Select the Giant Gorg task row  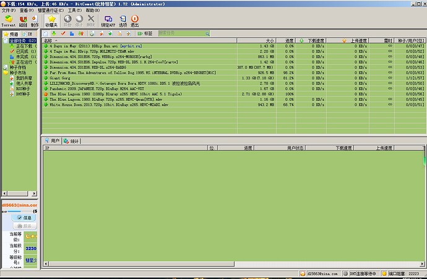(234, 78)
